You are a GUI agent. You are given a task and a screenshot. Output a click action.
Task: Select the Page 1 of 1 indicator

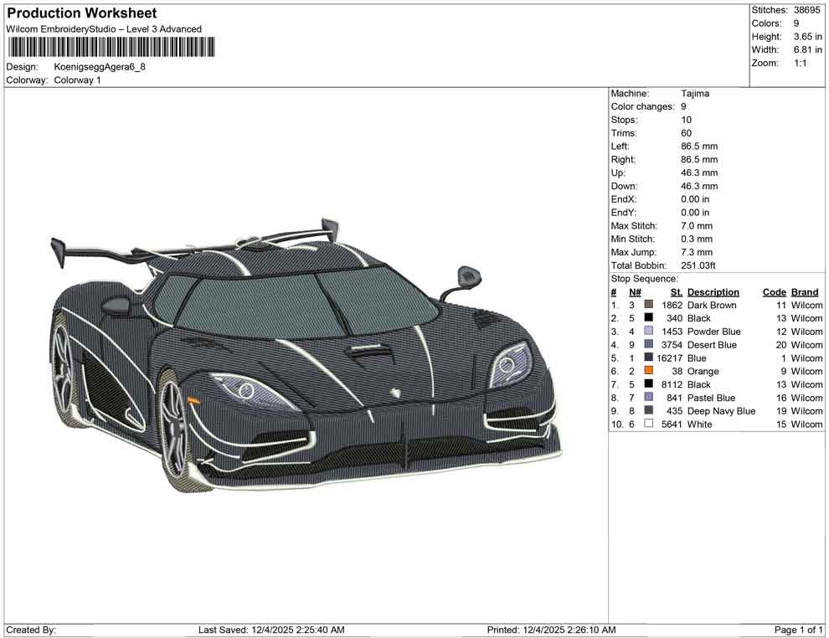pos(797,630)
